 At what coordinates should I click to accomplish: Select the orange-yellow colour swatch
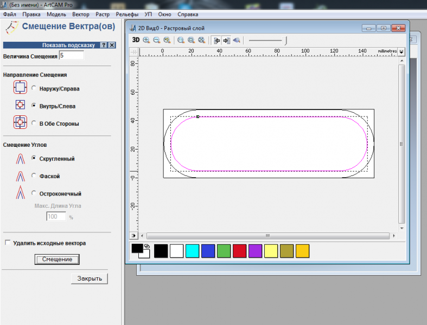pos(302,251)
